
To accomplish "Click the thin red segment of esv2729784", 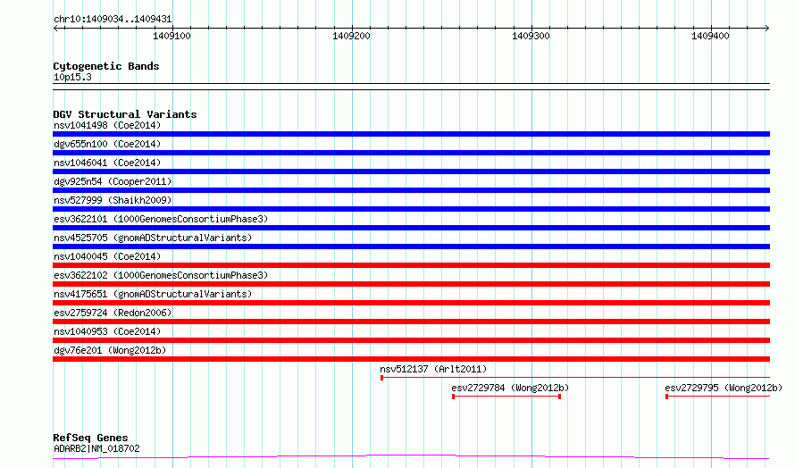I will pyautogui.click(x=506, y=397).
